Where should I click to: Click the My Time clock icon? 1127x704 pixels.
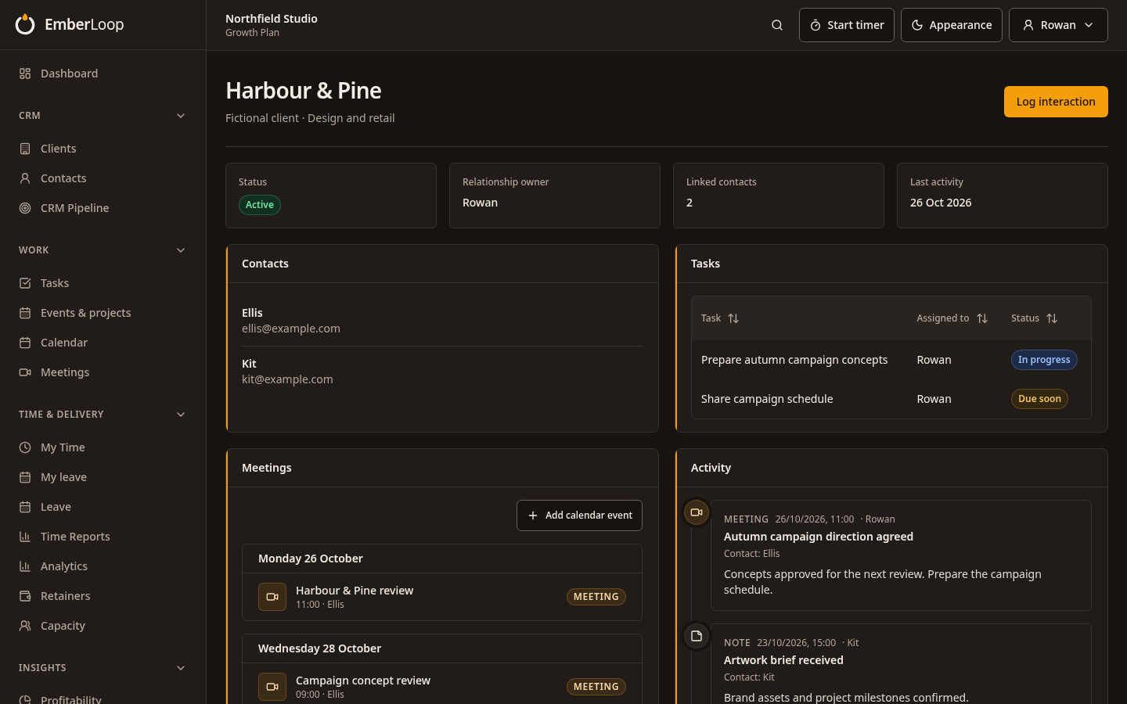tap(25, 447)
